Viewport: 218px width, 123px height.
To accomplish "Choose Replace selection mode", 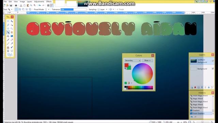I will point(16,9).
